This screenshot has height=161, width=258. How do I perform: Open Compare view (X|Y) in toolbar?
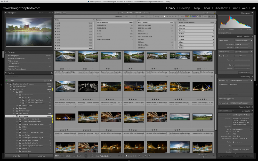(x=68, y=156)
